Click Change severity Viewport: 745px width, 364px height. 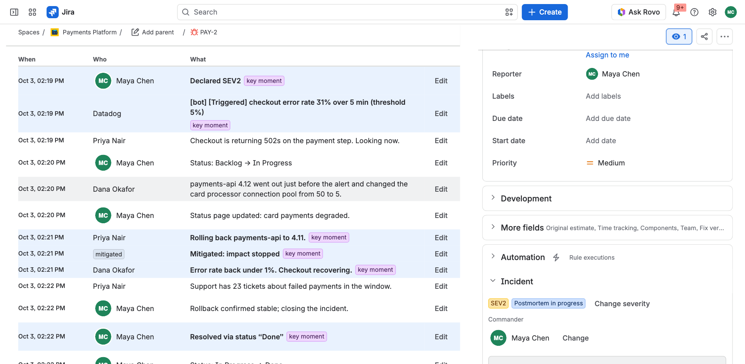click(622, 304)
